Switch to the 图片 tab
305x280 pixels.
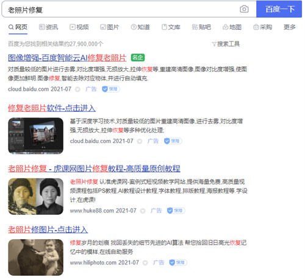point(109,27)
